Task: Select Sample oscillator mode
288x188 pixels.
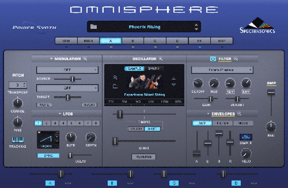Action: tap(135, 69)
